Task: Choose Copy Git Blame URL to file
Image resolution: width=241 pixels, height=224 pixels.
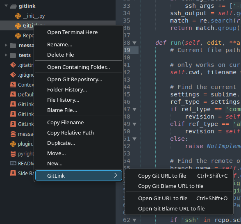Action: pyautogui.click(x=179, y=186)
